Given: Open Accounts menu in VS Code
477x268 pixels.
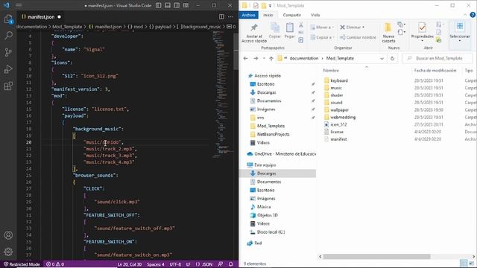Looking at the screenshot, I should coord(8,235).
